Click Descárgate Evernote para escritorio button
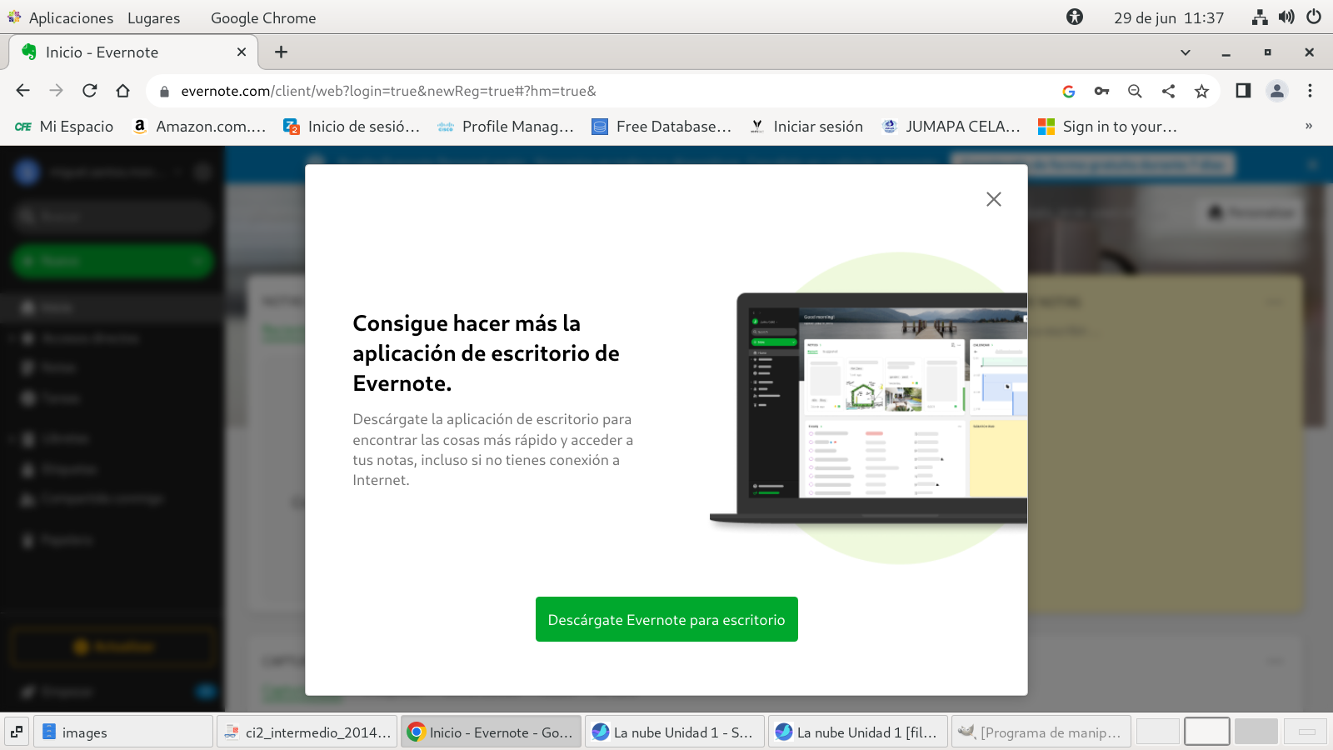The height and width of the screenshot is (750, 1333). (x=666, y=619)
